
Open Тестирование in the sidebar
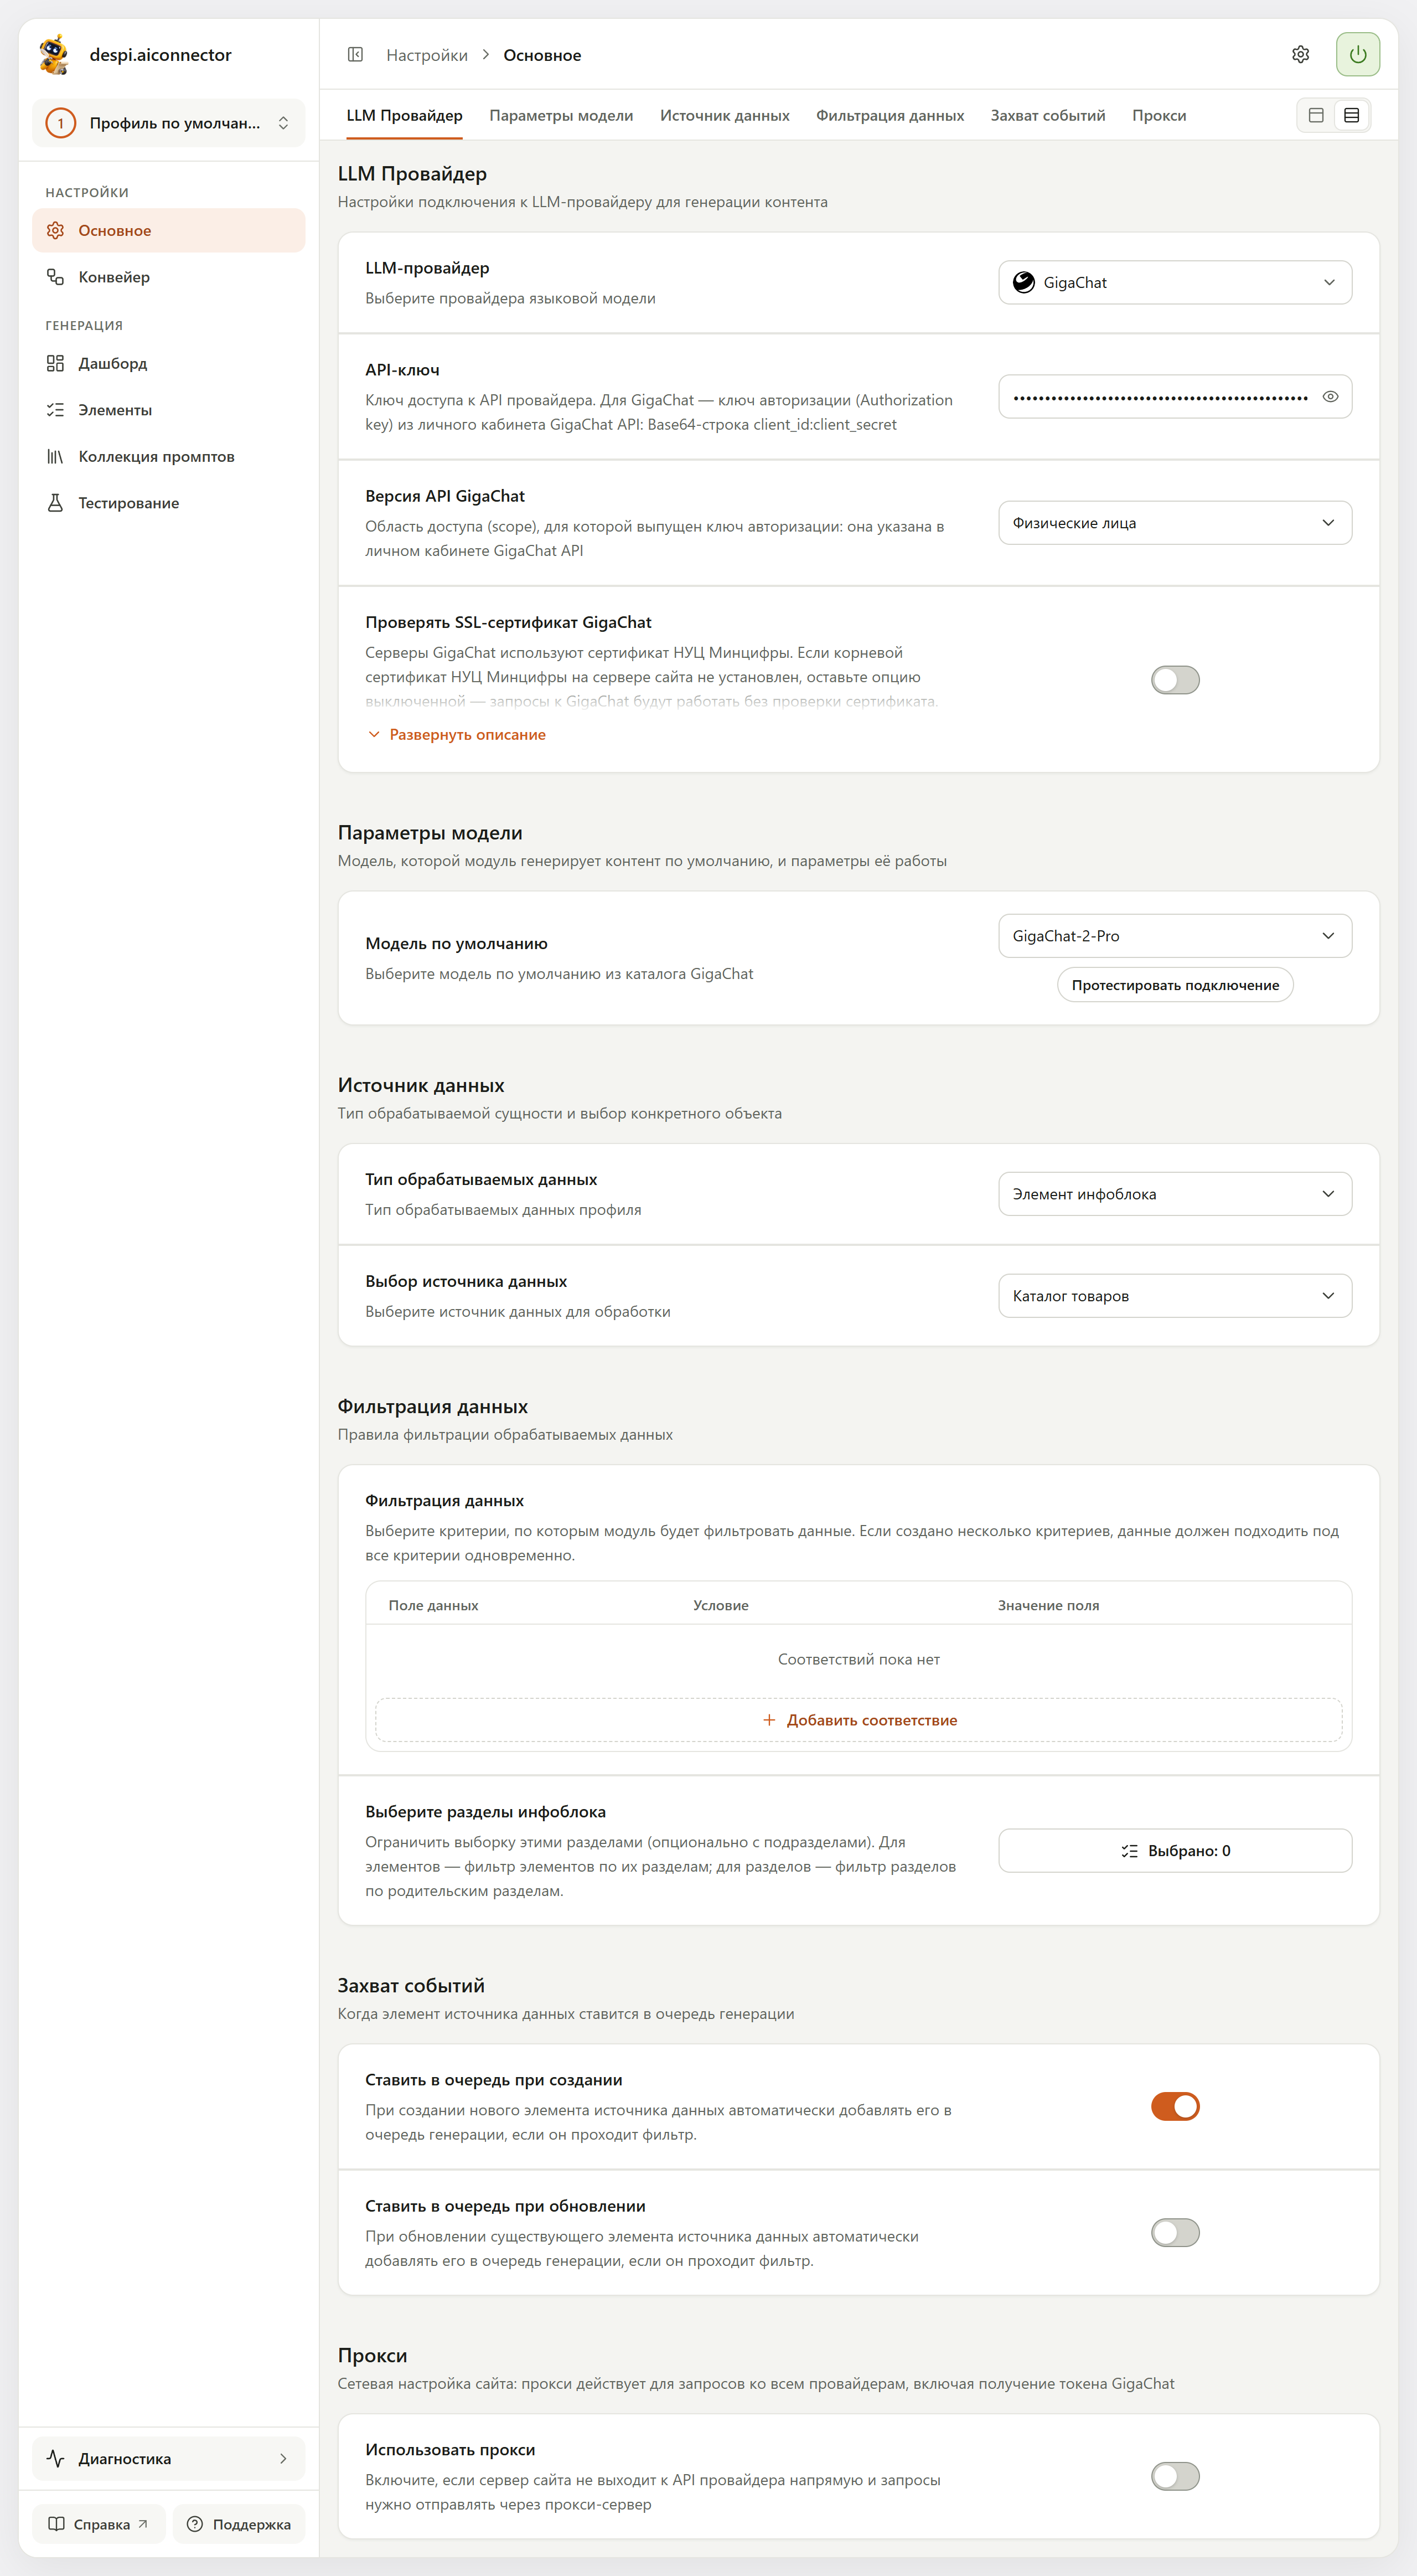point(168,503)
